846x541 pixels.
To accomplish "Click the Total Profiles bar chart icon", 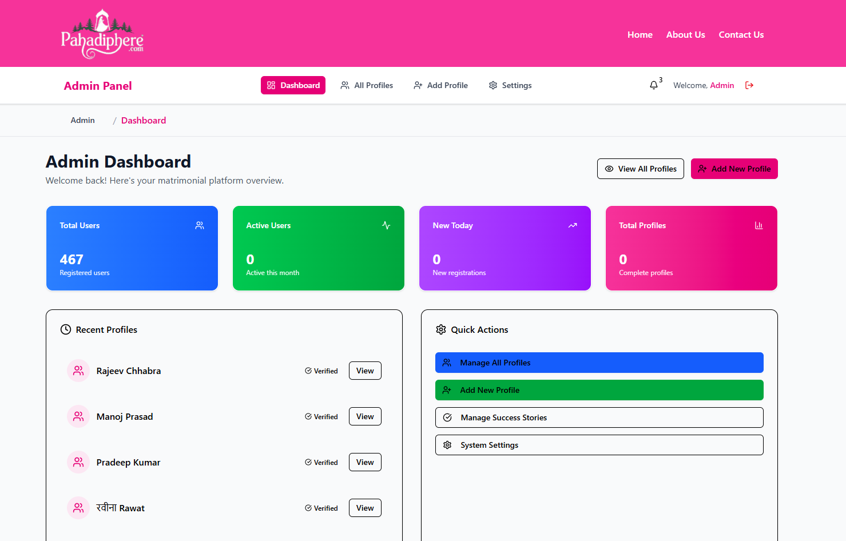I will [758, 225].
